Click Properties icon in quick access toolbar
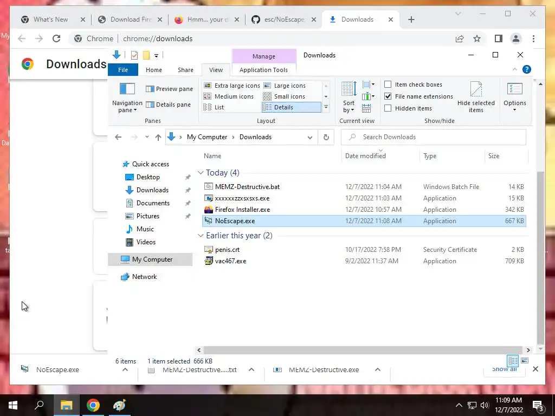The image size is (555, 416). (134, 55)
